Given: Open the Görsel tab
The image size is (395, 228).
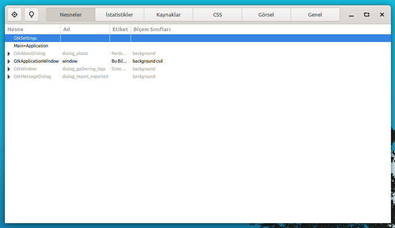Looking at the screenshot, I should (x=266, y=15).
